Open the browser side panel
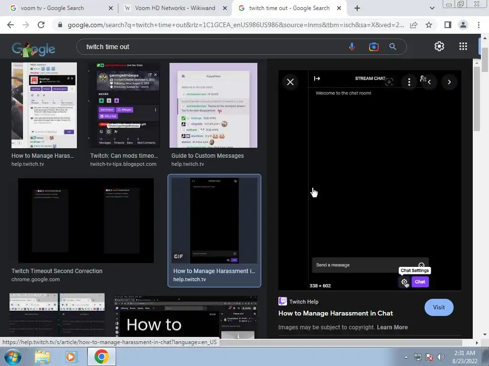This screenshot has height=366, width=489. pyautogui.click(x=448, y=25)
